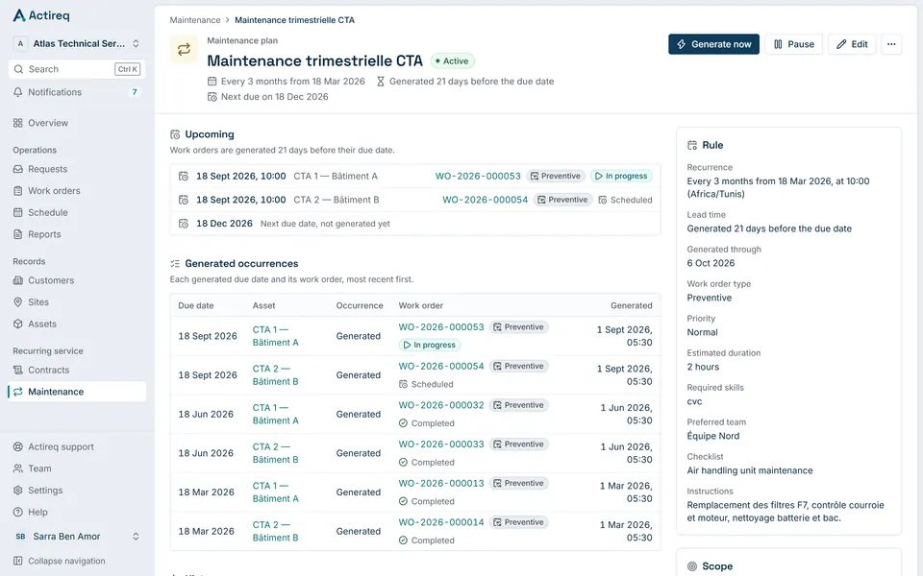
Task: Open WO-2026-000053 in Upcoming list
Action: (x=478, y=176)
